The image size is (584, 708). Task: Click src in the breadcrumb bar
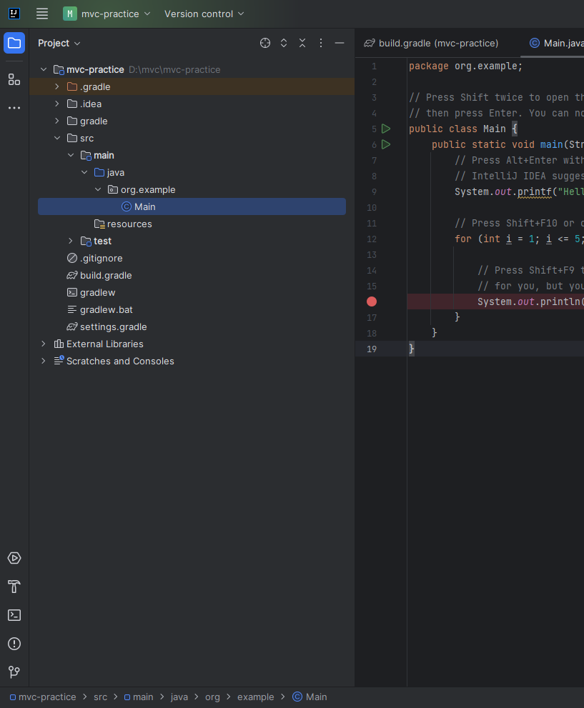click(x=100, y=697)
